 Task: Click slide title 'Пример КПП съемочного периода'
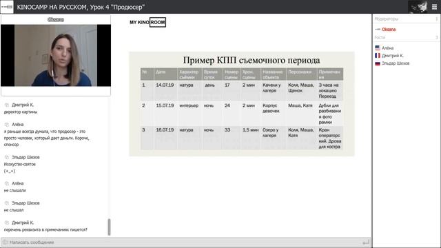[x=252, y=60]
